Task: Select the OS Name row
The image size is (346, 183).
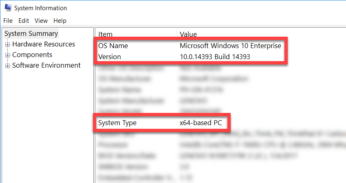Action: 113,46
